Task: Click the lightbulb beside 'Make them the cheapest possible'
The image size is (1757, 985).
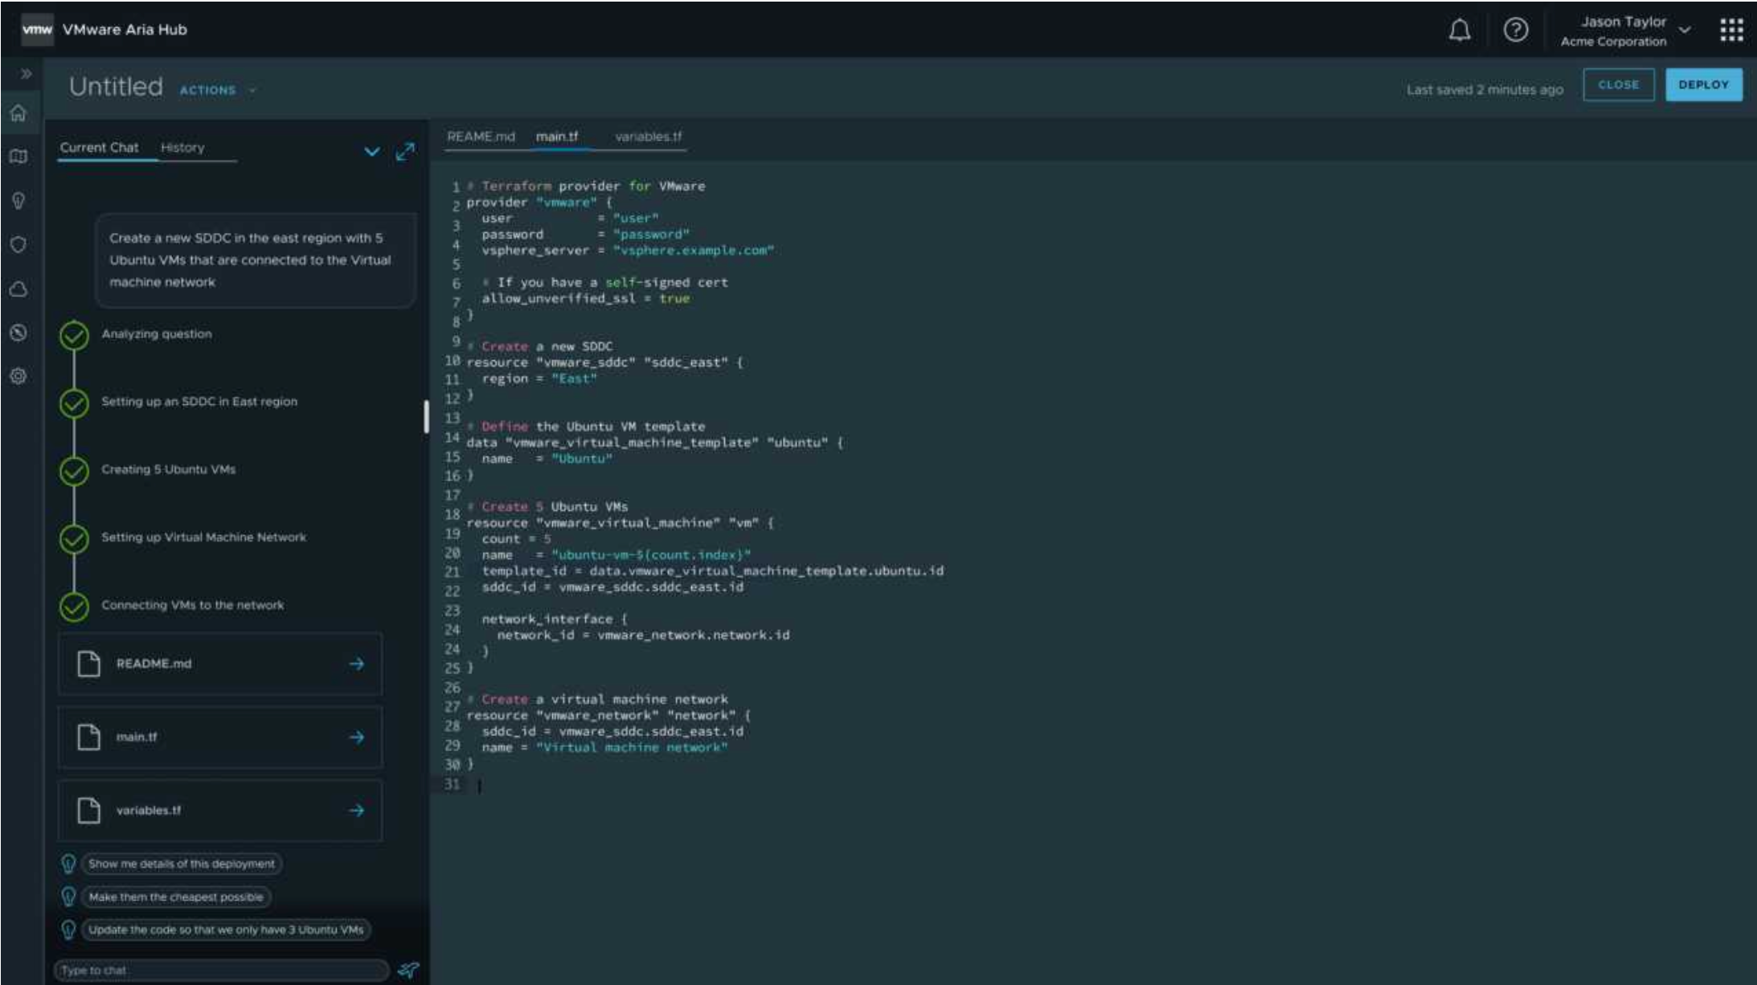Action: [x=68, y=897]
